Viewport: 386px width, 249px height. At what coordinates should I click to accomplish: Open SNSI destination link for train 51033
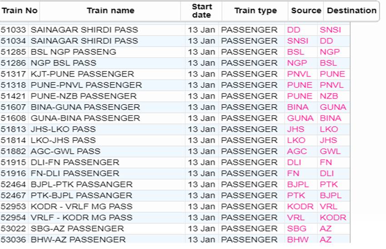coord(330,30)
